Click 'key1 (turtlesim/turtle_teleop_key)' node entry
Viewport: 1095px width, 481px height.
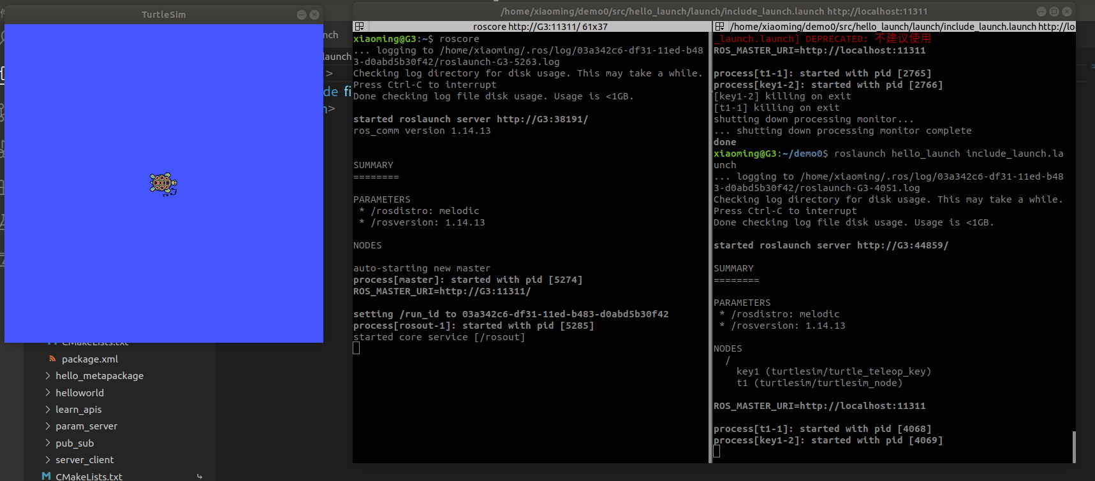(x=834, y=371)
